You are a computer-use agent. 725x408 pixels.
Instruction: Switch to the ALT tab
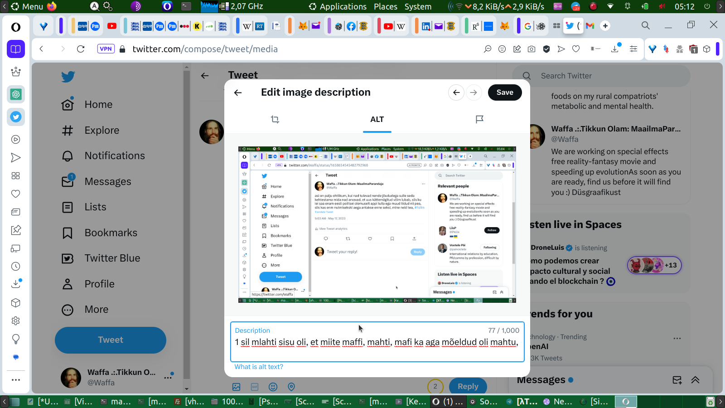[x=377, y=119]
